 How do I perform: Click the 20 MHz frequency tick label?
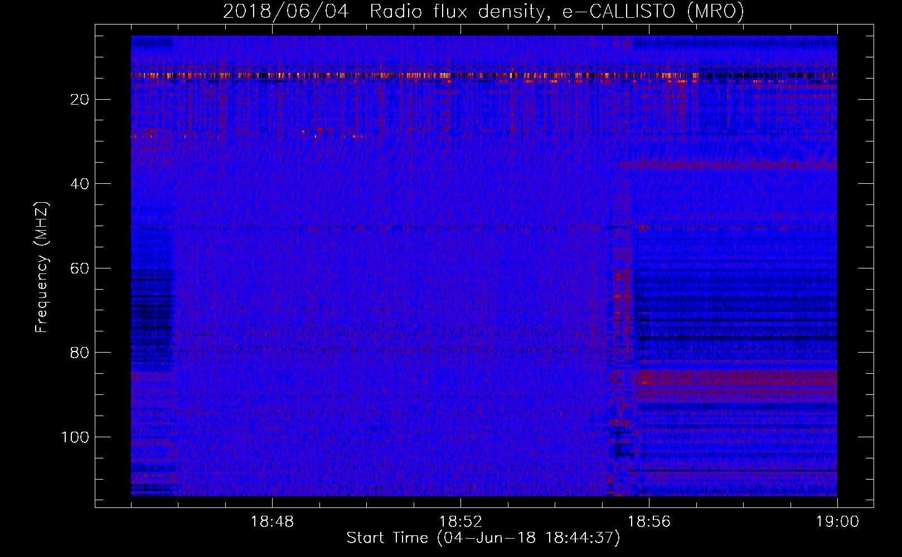tap(80, 100)
